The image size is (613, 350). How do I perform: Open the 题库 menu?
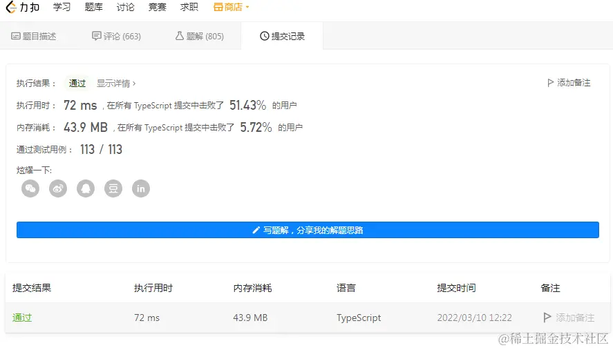point(94,7)
